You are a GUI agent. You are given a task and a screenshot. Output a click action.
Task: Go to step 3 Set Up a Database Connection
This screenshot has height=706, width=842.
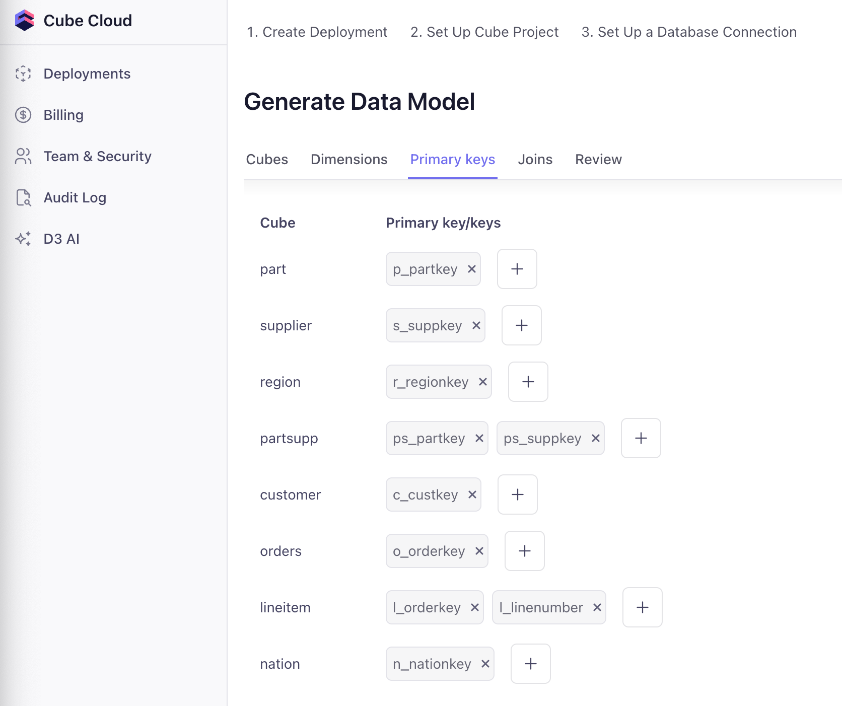click(689, 32)
